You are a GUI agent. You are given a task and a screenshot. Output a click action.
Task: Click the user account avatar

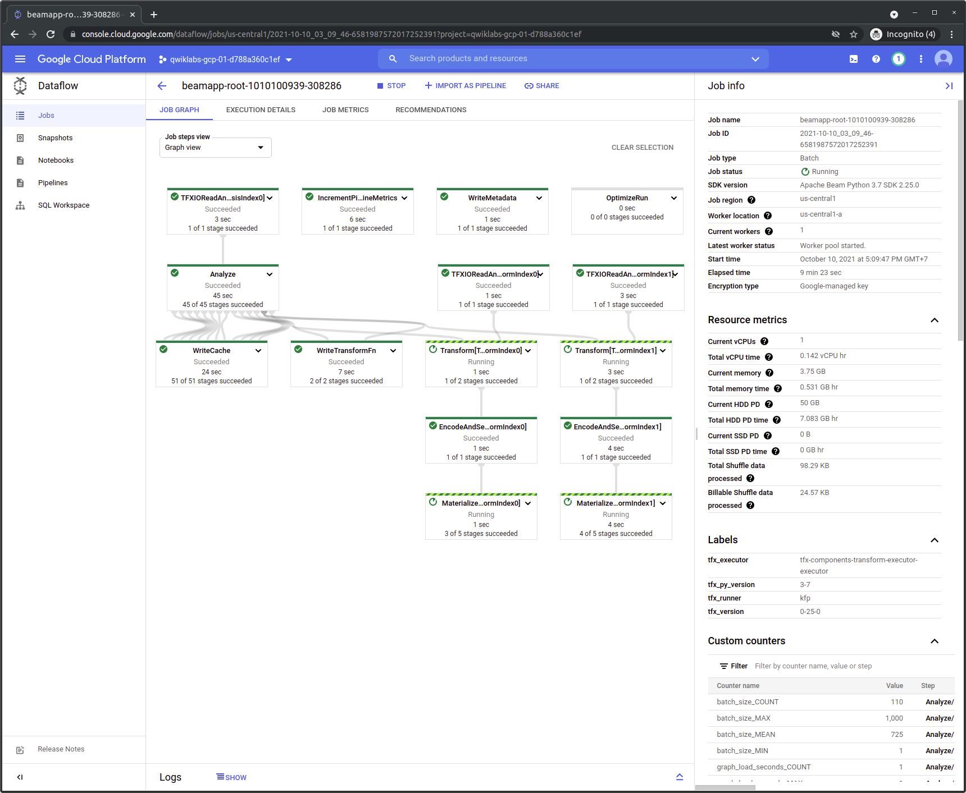point(944,59)
